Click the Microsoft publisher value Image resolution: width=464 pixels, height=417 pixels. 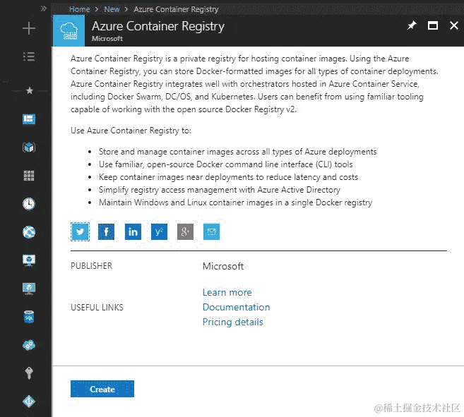[x=223, y=266]
